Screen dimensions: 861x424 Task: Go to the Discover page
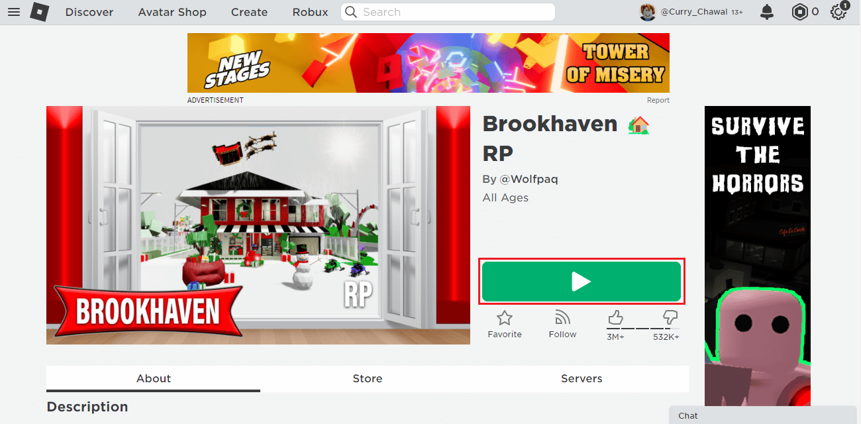89,12
